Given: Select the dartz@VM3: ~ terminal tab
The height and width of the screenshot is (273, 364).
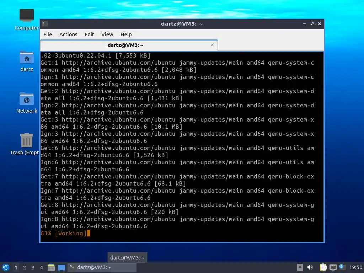Looking at the screenshot, I should coord(129,45).
